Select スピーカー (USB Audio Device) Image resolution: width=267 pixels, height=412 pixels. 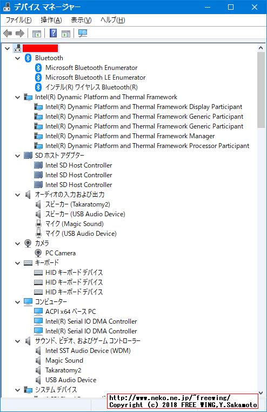coord(85,214)
